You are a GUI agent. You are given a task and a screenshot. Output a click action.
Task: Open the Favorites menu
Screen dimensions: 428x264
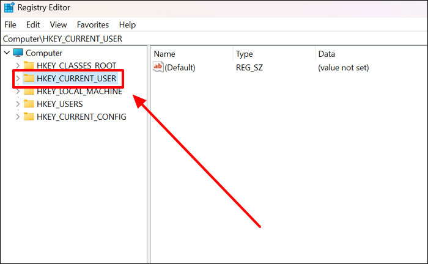click(x=92, y=25)
